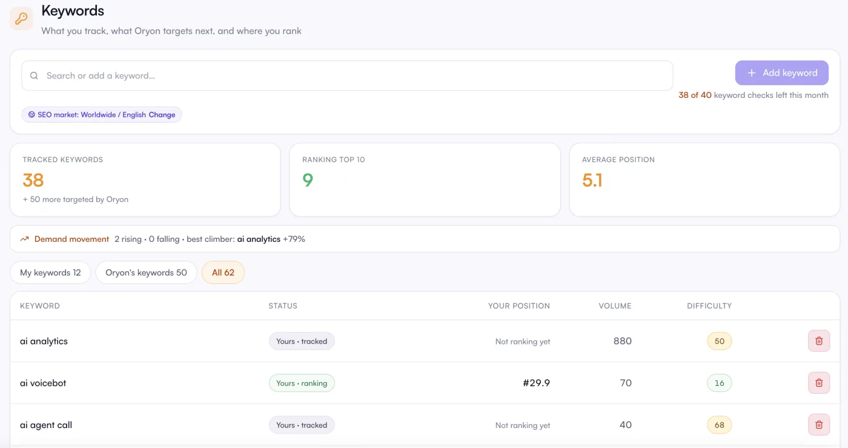This screenshot has width=848, height=448.
Task: Open the ai analytics best climber link
Action: click(x=259, y=239)
